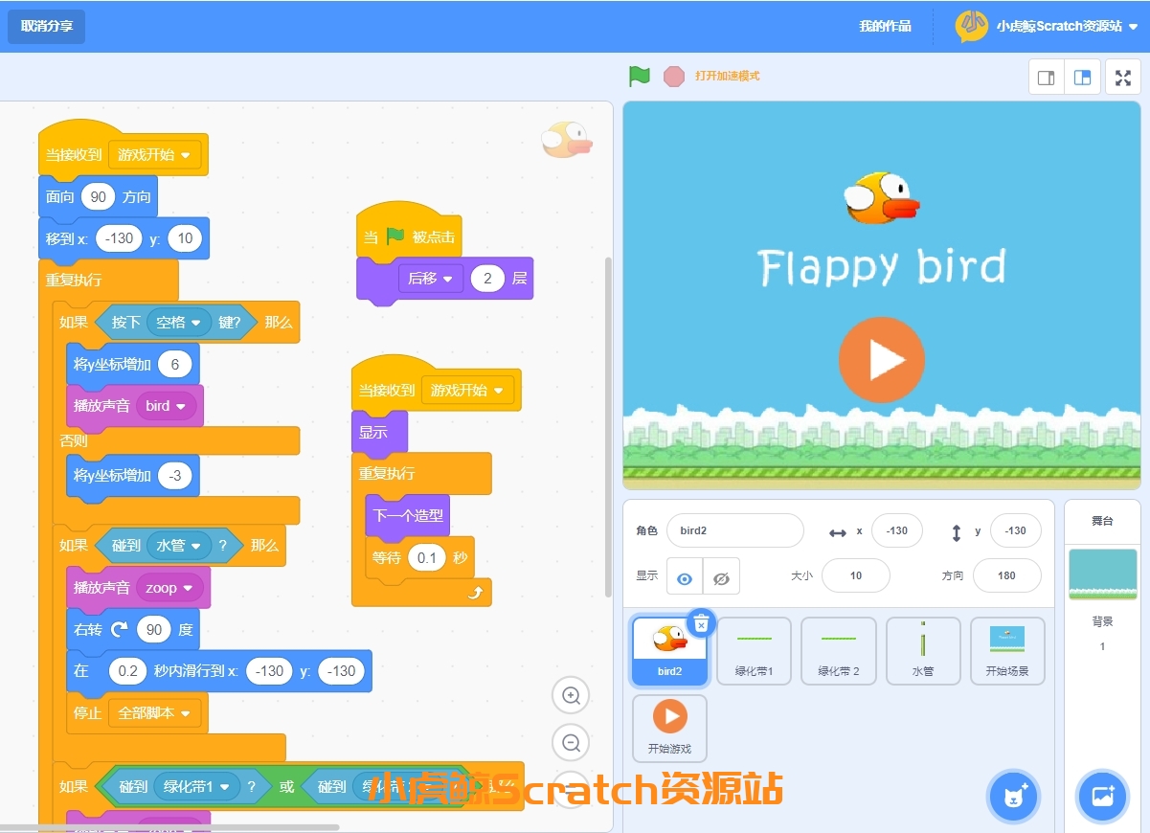Zoom out of the code workspace

pyautogui.click(x=572, y=742)
